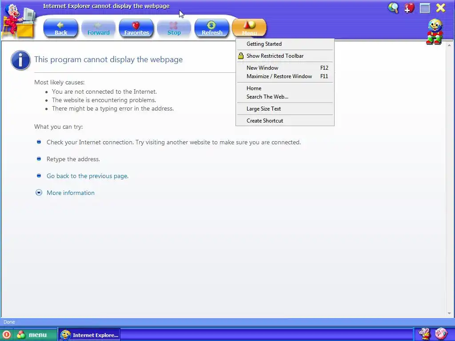Reload page with the Refresh button
Screen dimensions: 455x341
pyautogui.click(x=212, y=28)
